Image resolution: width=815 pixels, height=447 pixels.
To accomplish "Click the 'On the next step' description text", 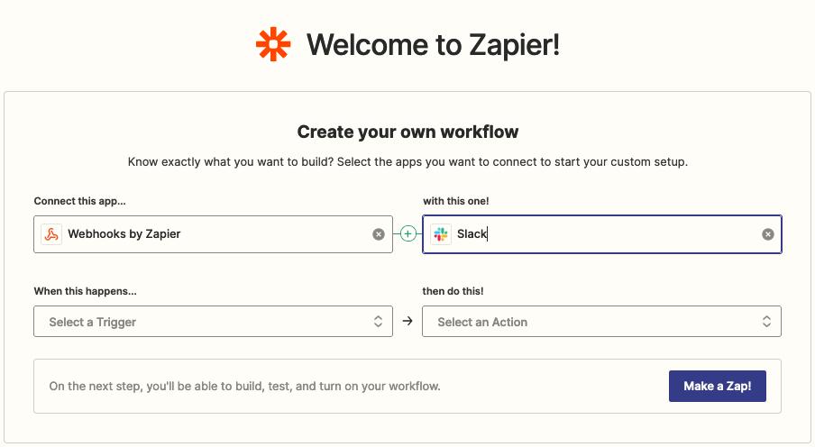I will [x=245, y=387].
